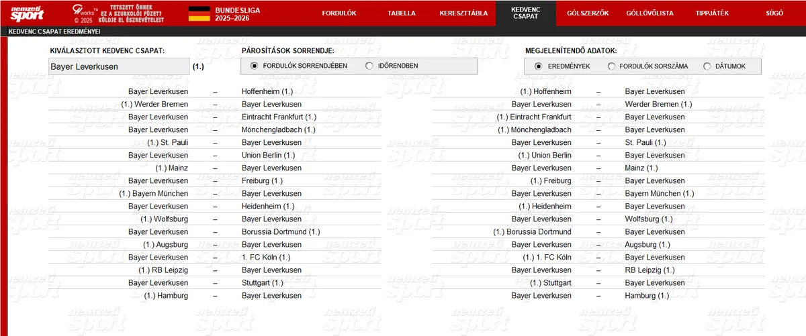Viewport: 806px width, 336px height.
Task: Click the German flag icon
Action: (x=199, y=13)
